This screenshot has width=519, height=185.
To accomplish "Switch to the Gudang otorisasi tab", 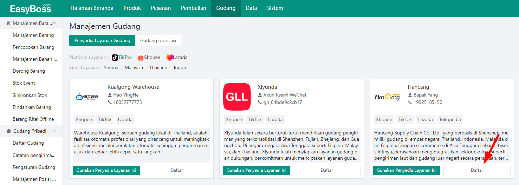I will tap(158, 40).
